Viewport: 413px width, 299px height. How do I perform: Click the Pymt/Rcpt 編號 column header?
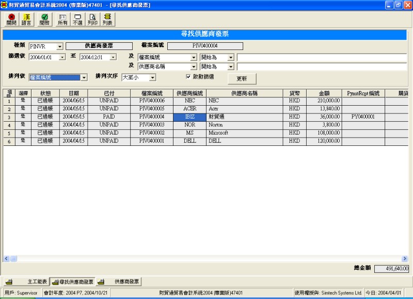pos(363,93)
